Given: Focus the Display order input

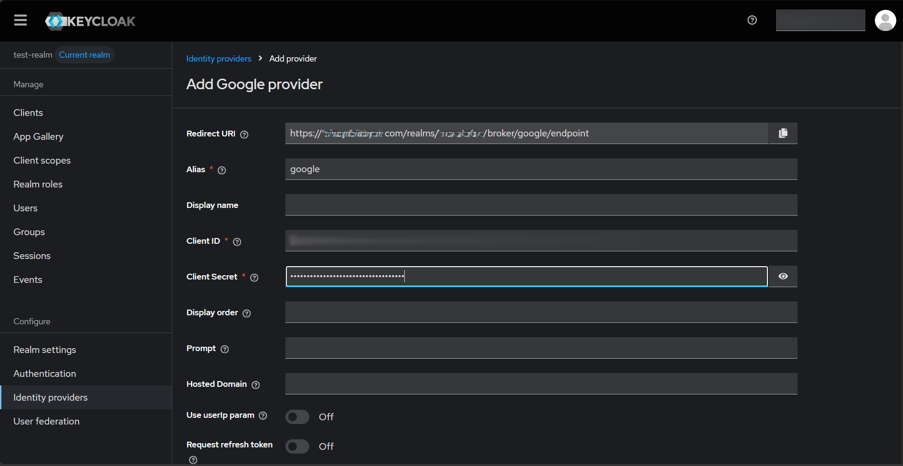Looking at the screenshot, I should click(x=541, y=312).
